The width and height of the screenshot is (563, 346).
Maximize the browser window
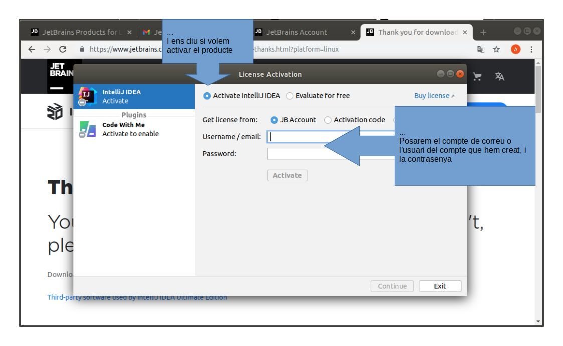point(527,31)
